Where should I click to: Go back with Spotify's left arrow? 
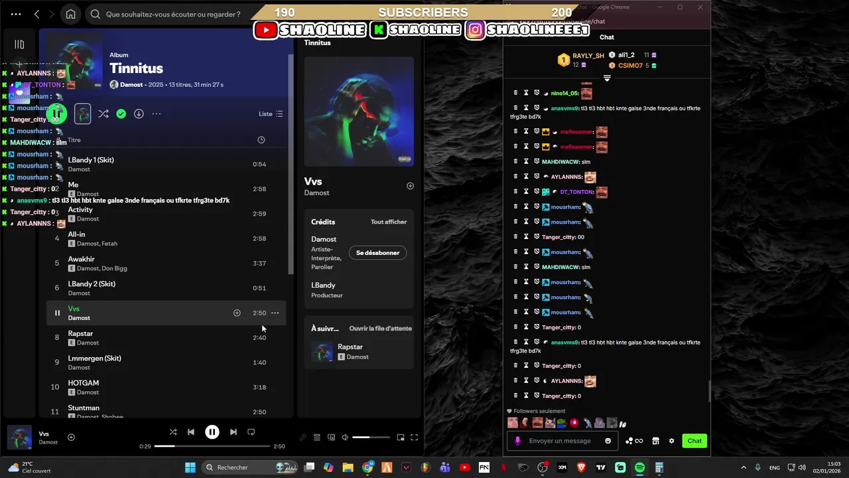tap(36, 14)
